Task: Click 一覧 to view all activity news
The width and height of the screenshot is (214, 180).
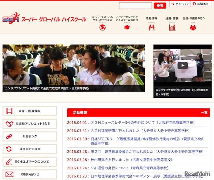Action: tap(204, 113)
